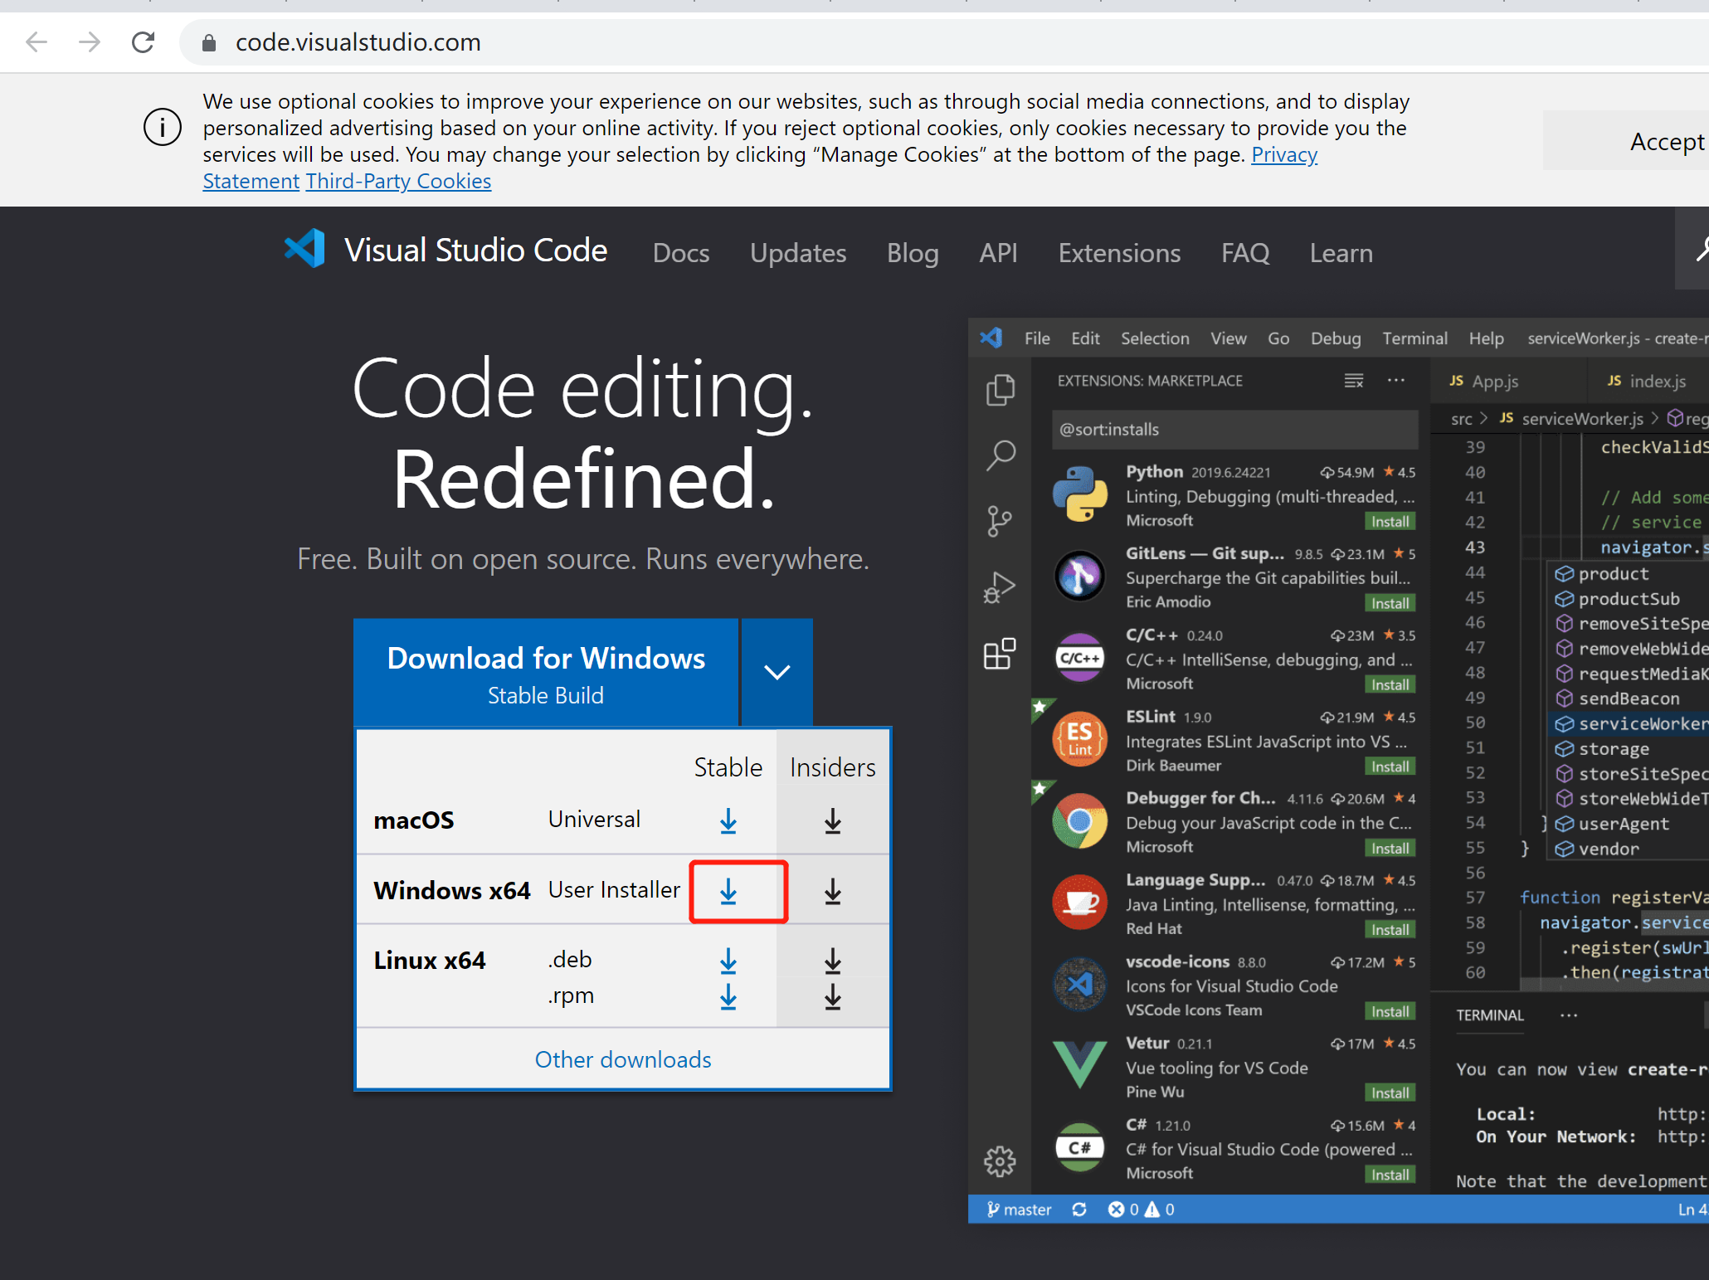Download macOS Universal Insiders build

pyautogui.click(x=833, y=821)
